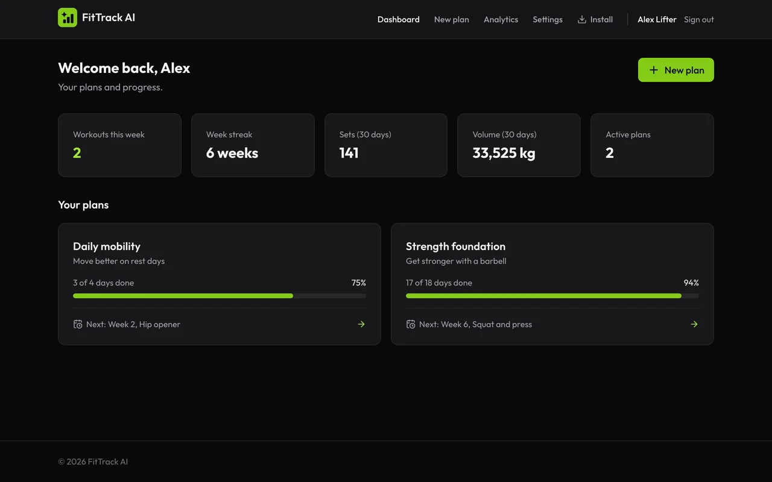Open New plan in the top navigation
Screen dimensions: 772x482
tap(452, 19)
